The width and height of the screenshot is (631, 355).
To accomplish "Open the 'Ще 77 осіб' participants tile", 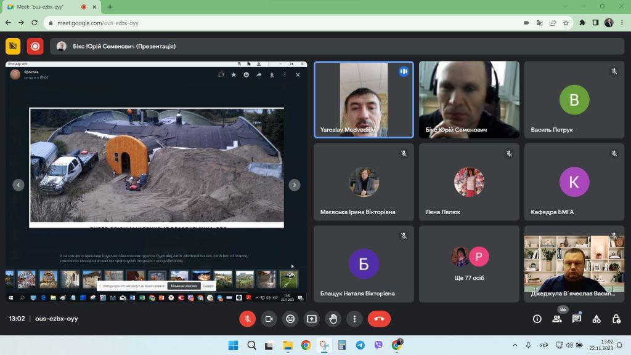I will tap(469, 264).
